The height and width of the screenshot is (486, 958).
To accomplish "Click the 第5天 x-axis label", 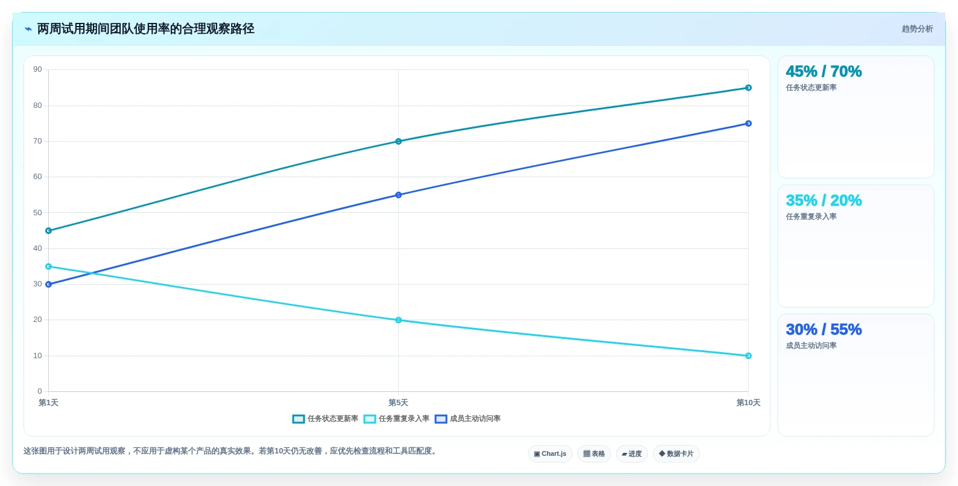I will 398,403.
